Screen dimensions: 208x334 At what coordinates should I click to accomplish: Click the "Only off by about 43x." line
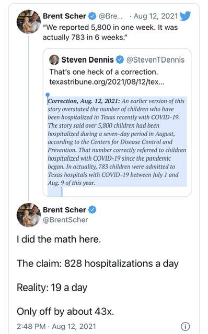[65, 312]
